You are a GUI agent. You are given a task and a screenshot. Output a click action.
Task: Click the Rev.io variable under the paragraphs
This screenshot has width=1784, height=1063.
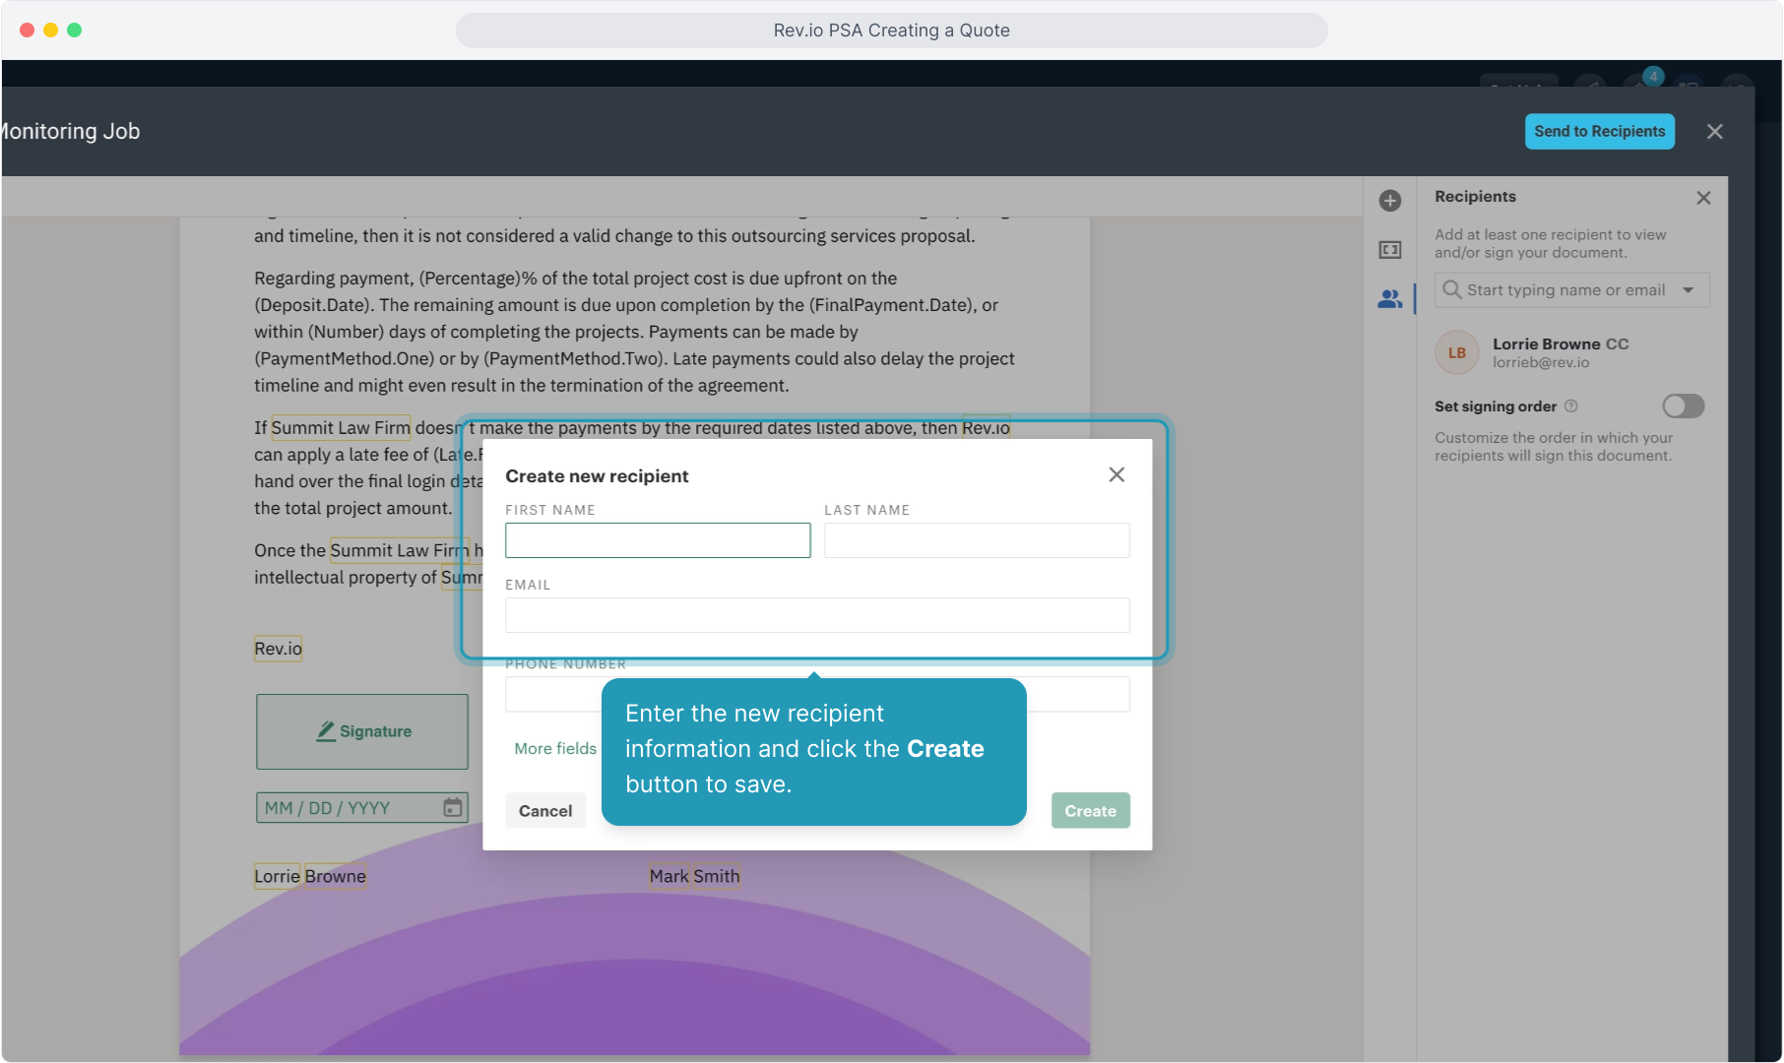[278, 649]
